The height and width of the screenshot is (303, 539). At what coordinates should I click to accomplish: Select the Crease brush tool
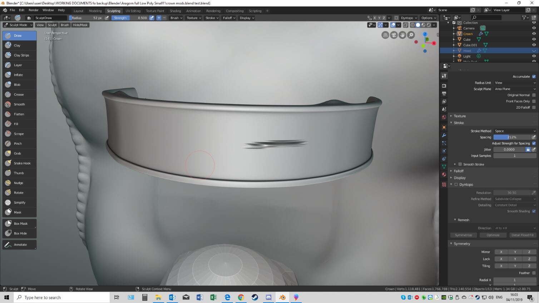pyautogui.click(x=19, y=95)
